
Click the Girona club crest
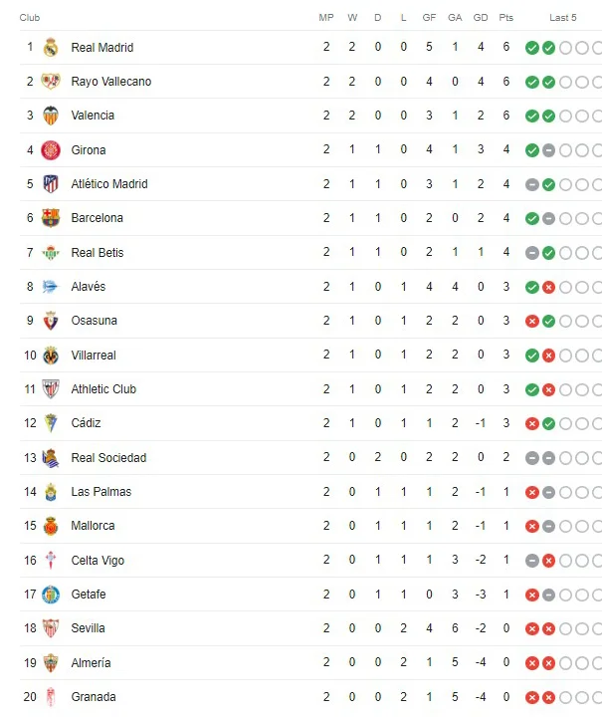[51, 150]
